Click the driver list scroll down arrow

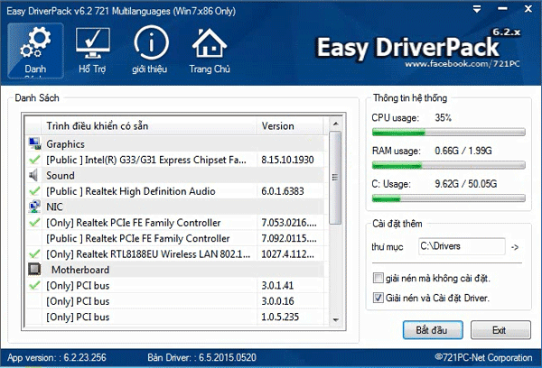335,319
